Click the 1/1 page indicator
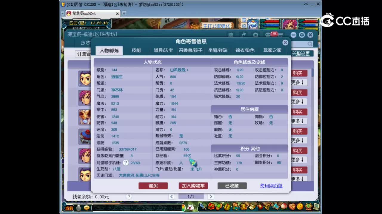Viewport: 382px width, 214px height. tap(191, 196)
